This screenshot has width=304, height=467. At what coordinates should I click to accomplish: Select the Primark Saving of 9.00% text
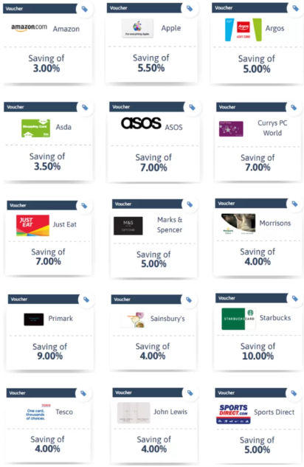click(49, 351)
